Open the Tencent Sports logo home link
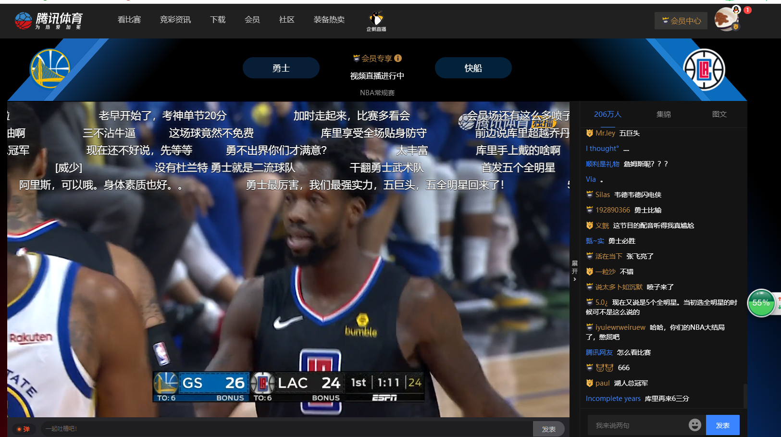The image size is (781, 437). (49, 20)
